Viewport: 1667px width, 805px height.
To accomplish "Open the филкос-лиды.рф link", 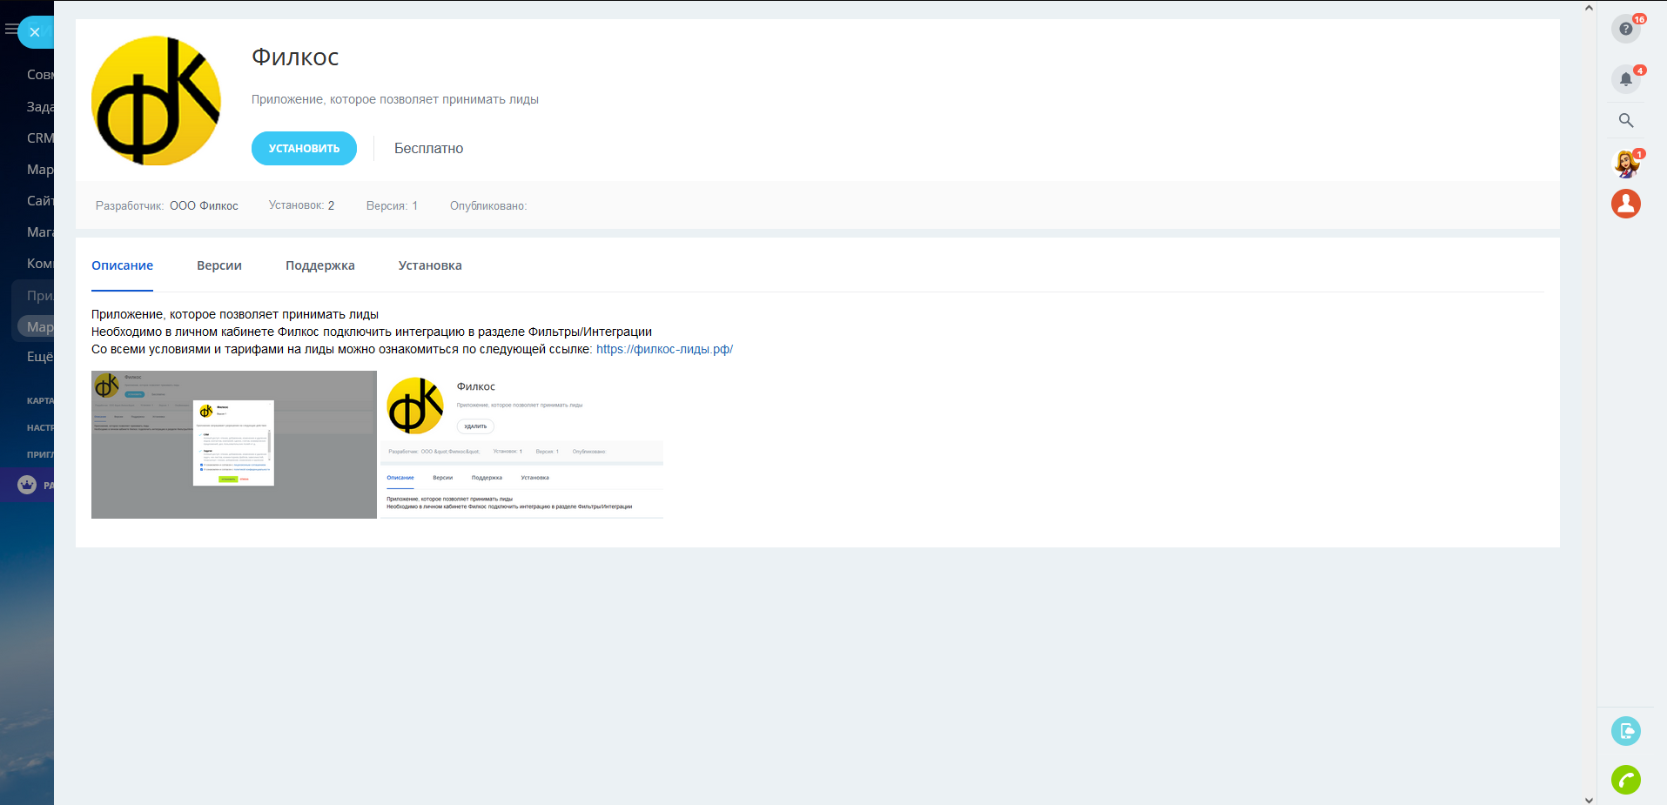I will coord(664,349).
